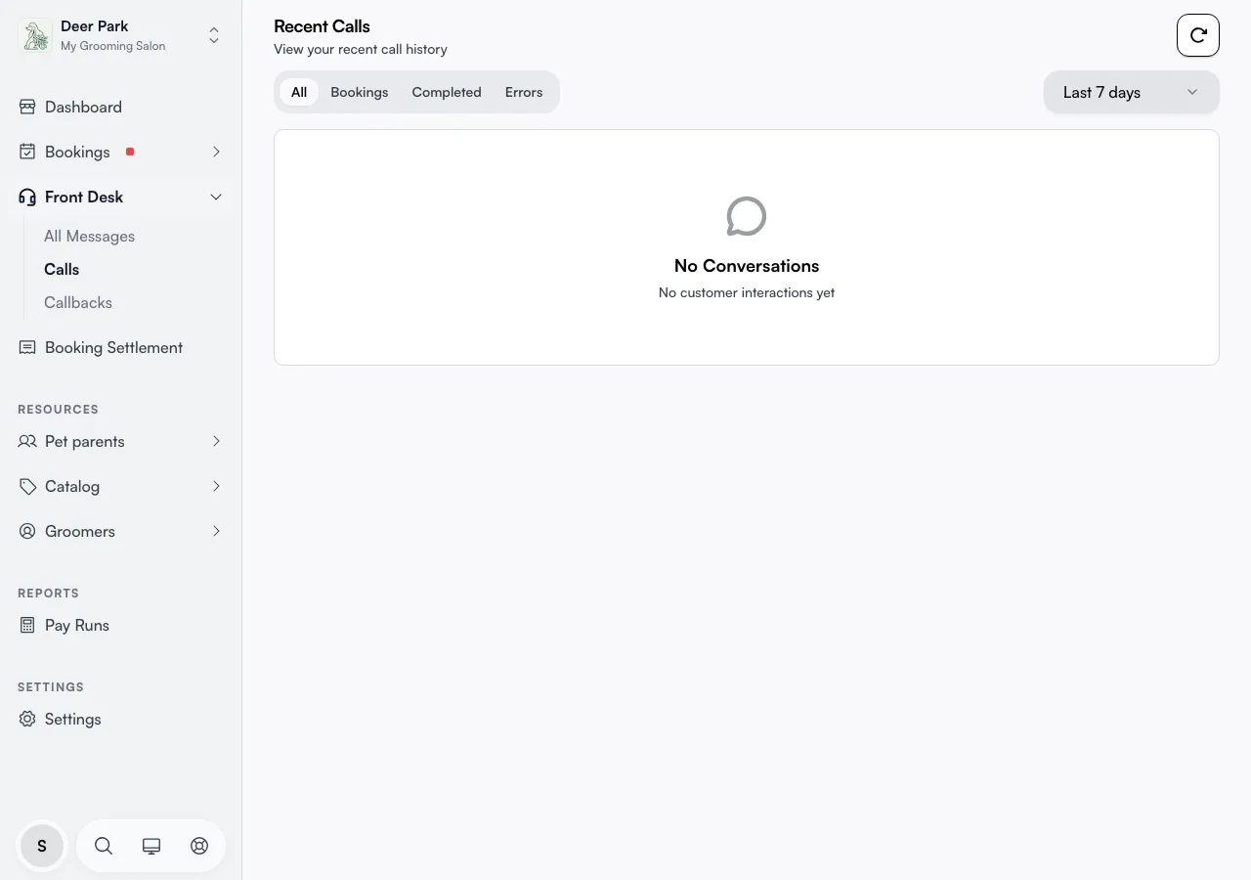
Task: Click the REPORTS section label
Action: pos(48,593)
